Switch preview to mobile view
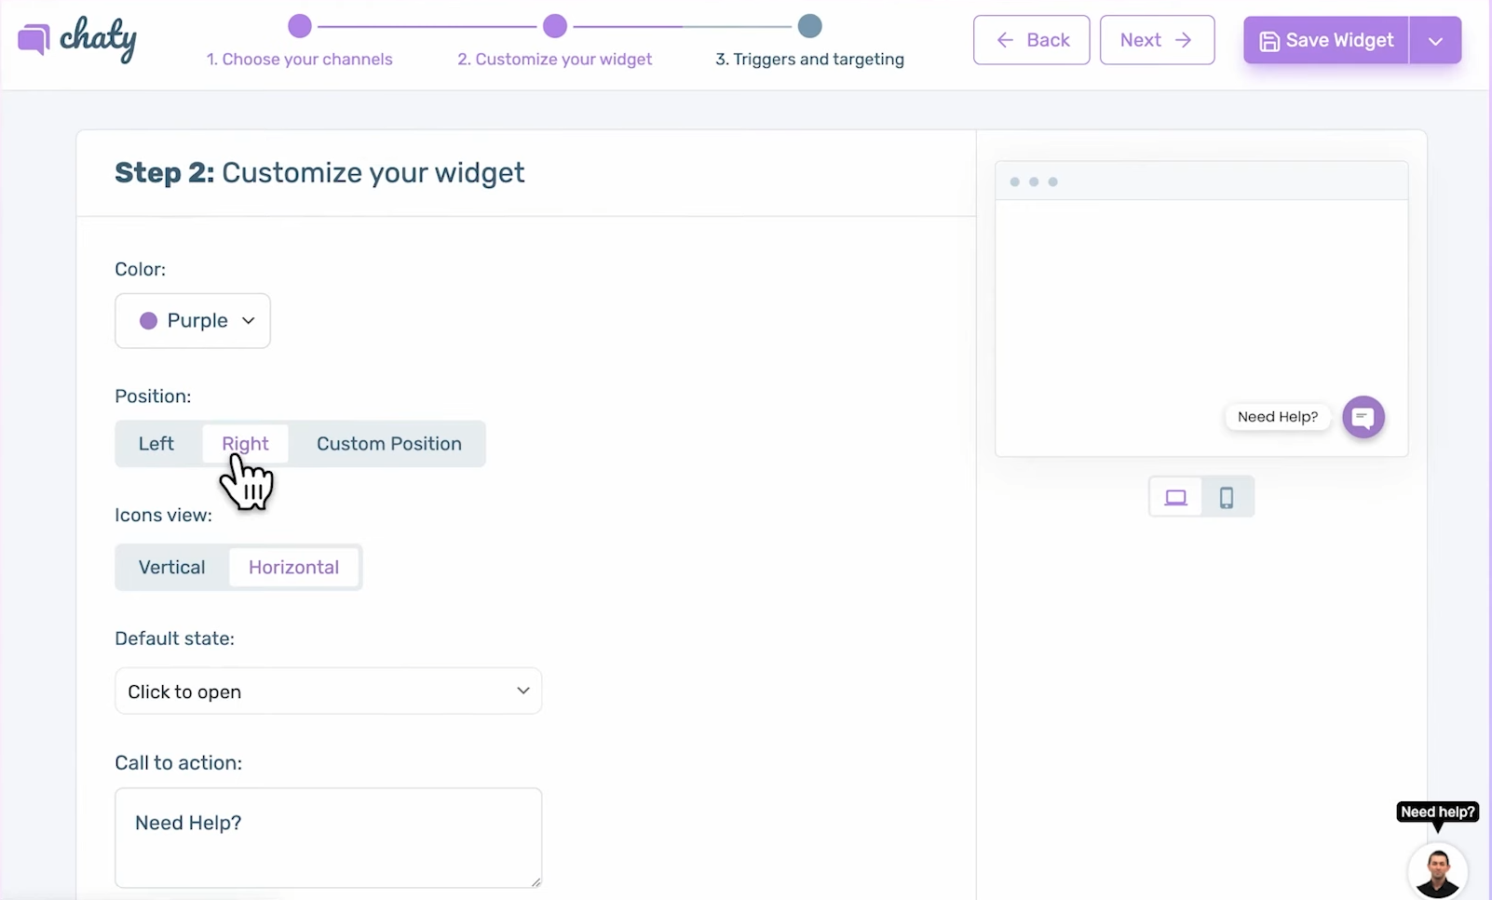The height and width of the screenshot is (900, 1492). 1227,496
